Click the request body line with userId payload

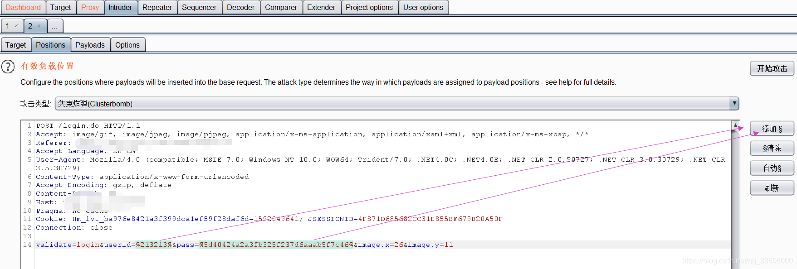tap(244, 245)
